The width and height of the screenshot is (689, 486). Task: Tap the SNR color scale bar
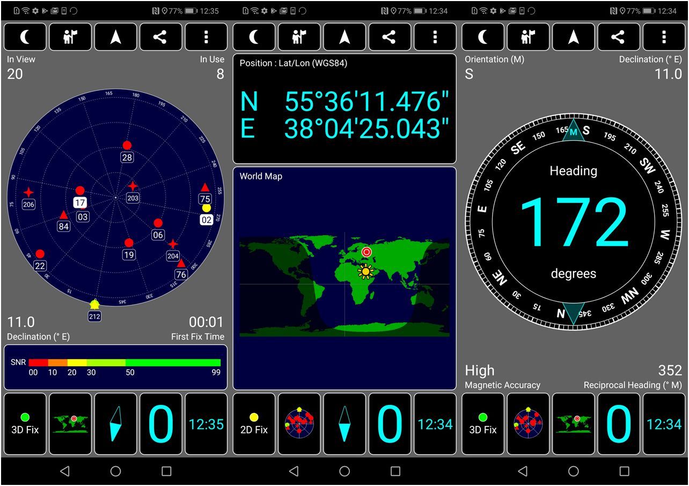pos(124,363)
